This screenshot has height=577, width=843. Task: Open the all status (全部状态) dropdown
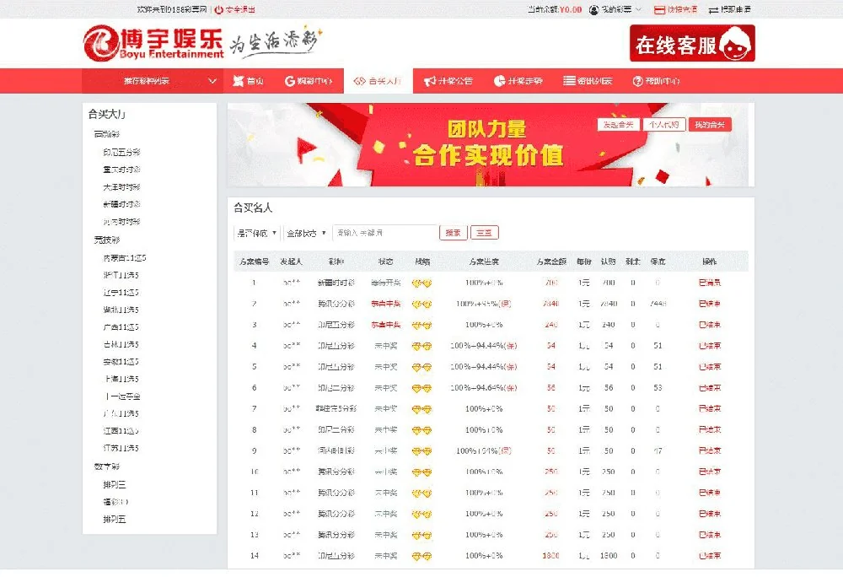306,233
